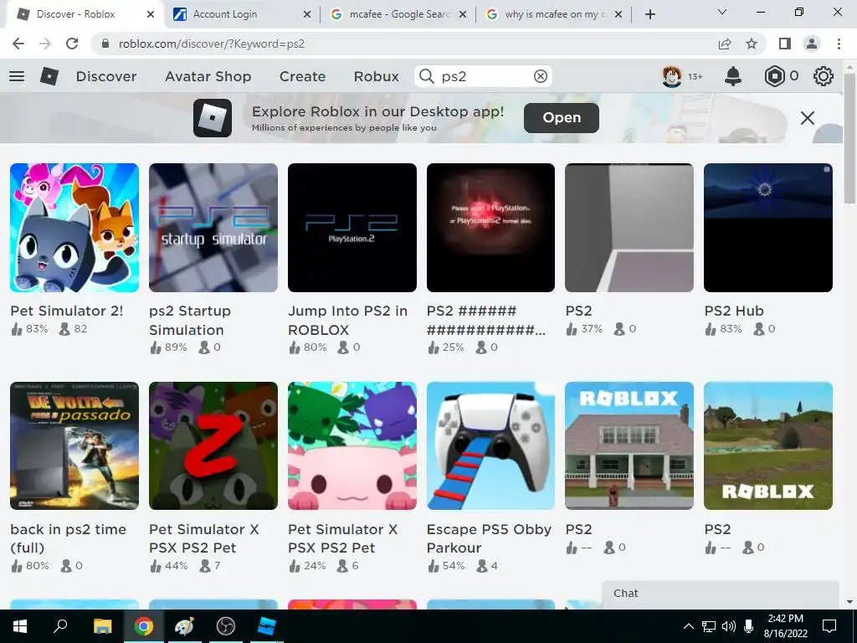The width and height of the screenshot is (857, 643).
Task: Open the Windows notification center
Action: (829, 626)
